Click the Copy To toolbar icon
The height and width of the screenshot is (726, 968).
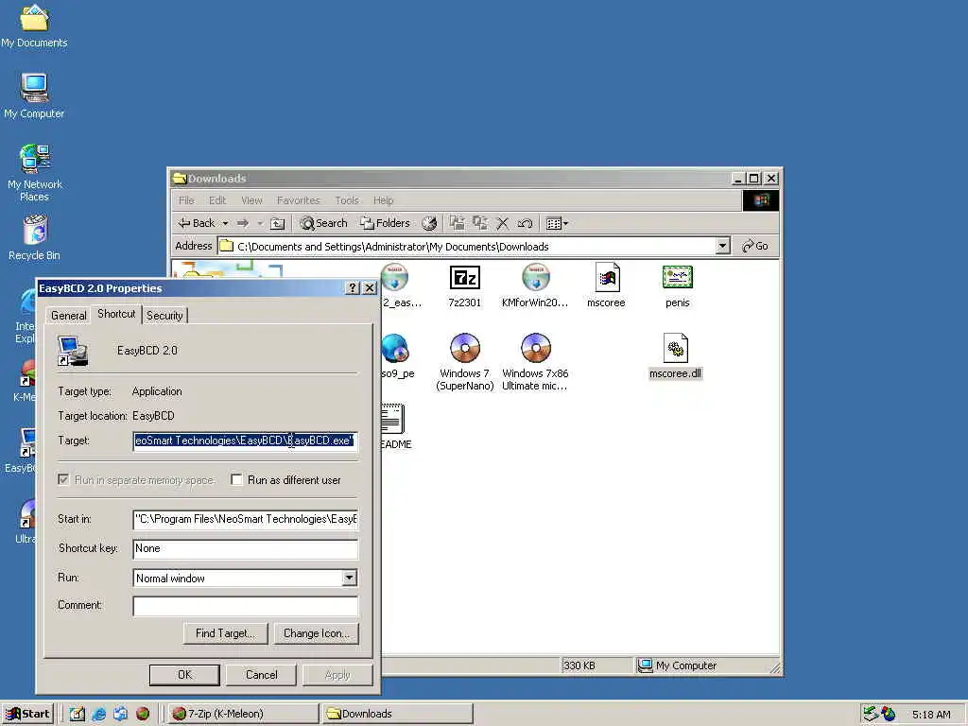(480, 223)
